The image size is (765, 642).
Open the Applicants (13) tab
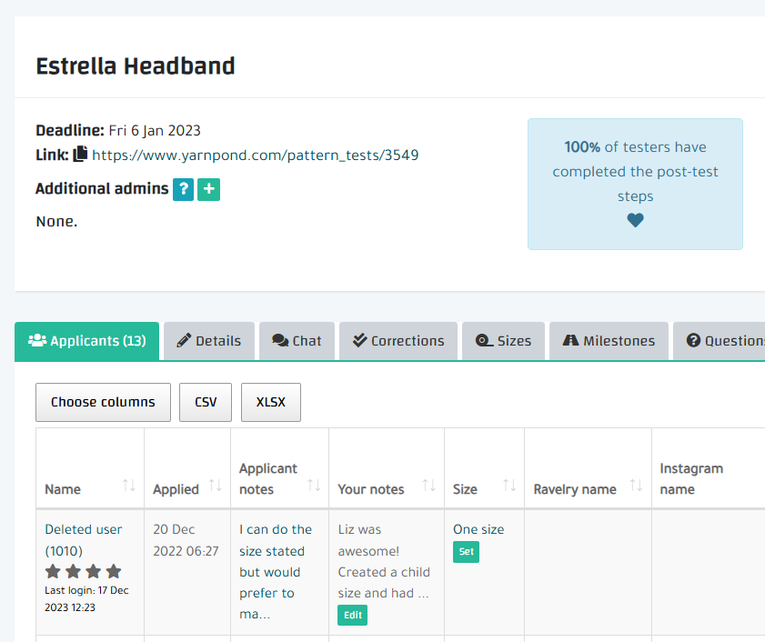pyautogui.click(x=87, y=341)
